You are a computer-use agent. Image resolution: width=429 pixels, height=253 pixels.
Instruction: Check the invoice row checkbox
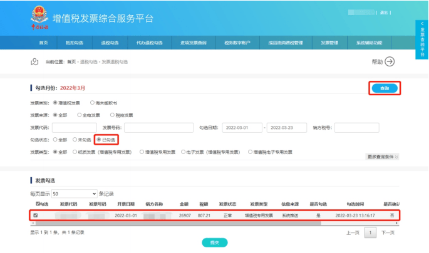point(36,215)
